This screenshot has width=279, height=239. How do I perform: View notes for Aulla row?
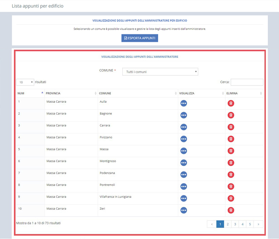pos(184,103)
